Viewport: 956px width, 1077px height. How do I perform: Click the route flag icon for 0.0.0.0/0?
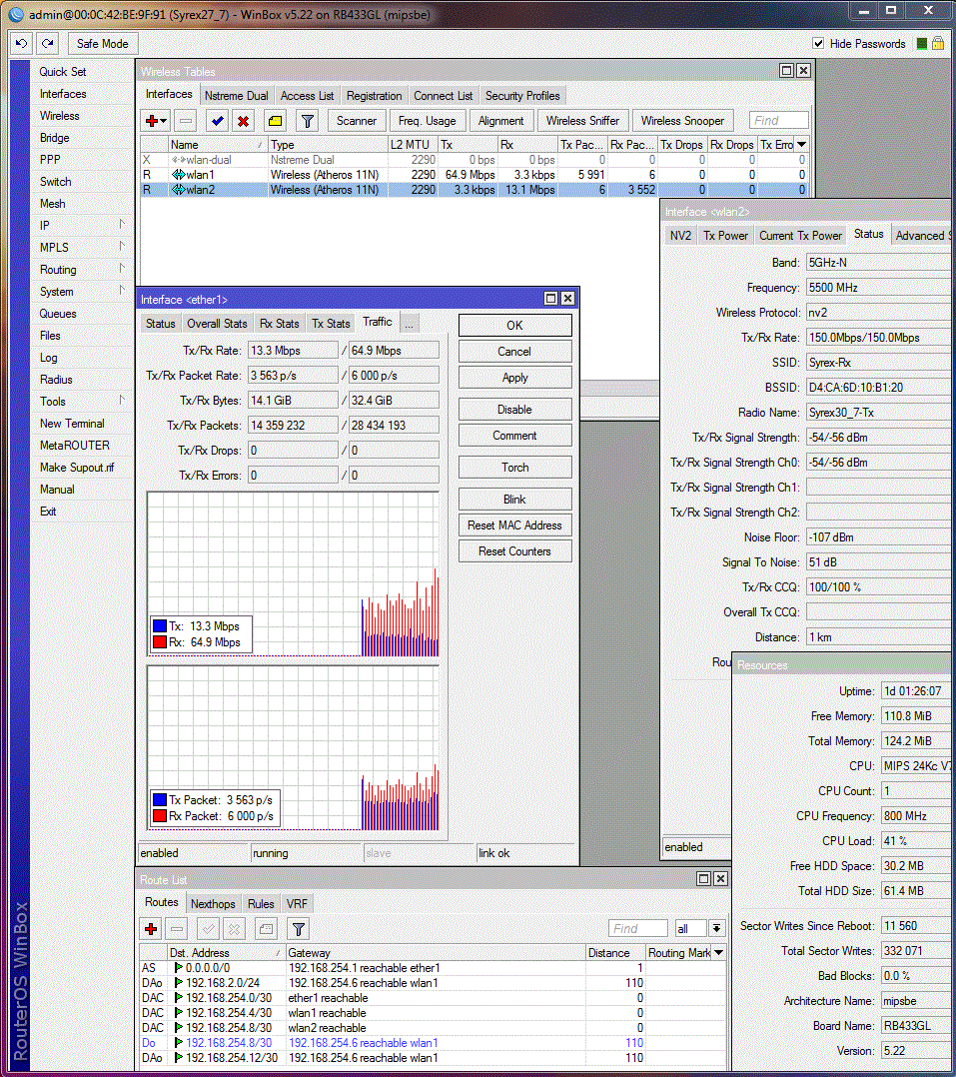pyautogui.click(x=179, y=968)
